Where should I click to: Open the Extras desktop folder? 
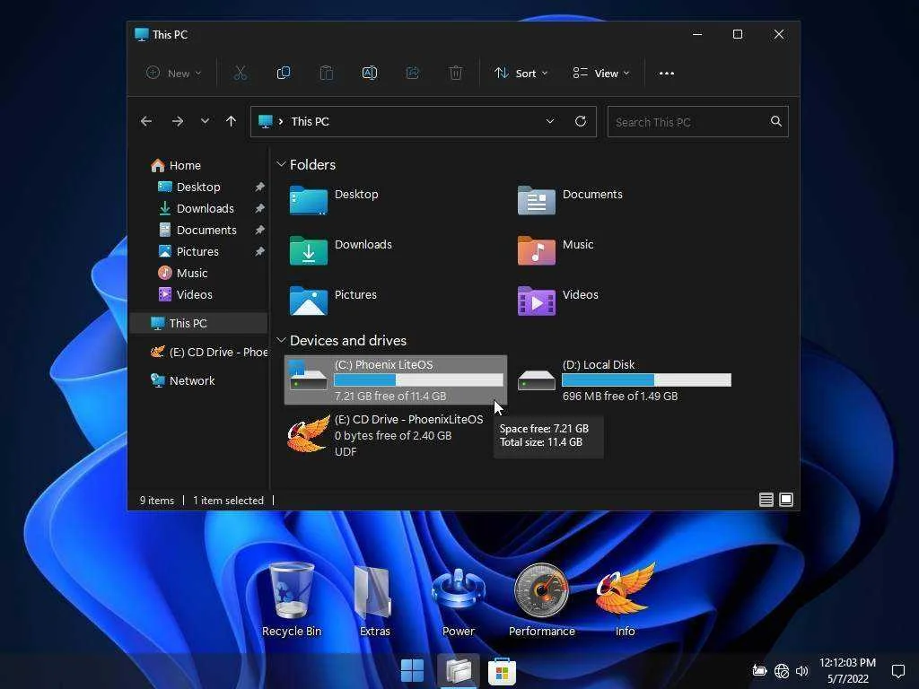pos(374,598)
